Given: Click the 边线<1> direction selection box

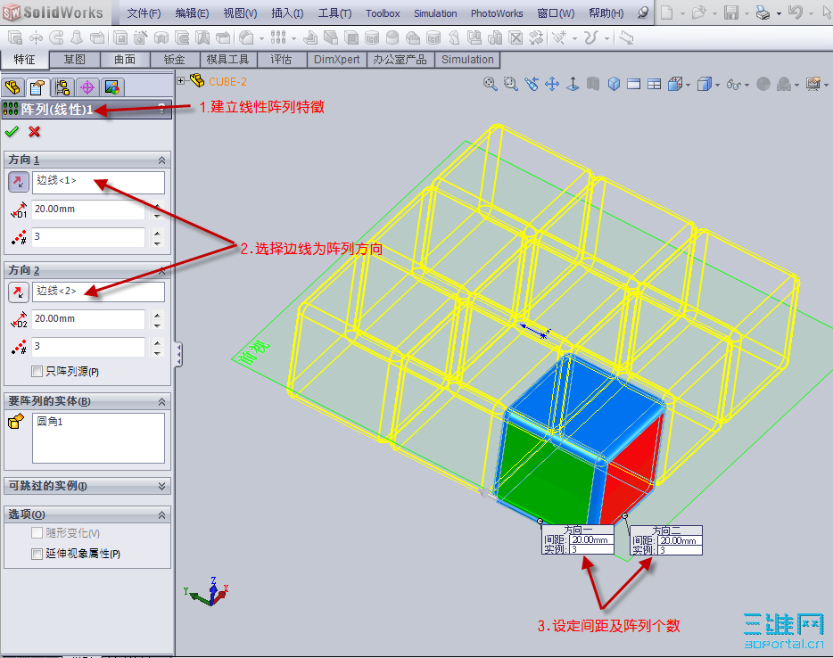Looking at the screenshot, I should [x=98, y=182].
